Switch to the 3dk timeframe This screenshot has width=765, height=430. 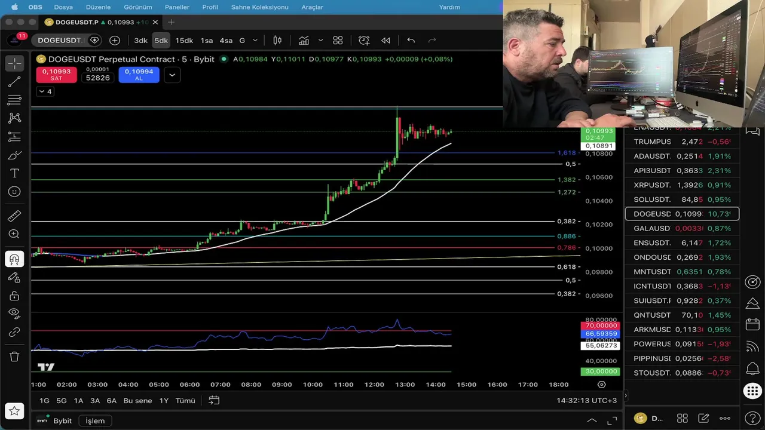(x=140, y=41)
